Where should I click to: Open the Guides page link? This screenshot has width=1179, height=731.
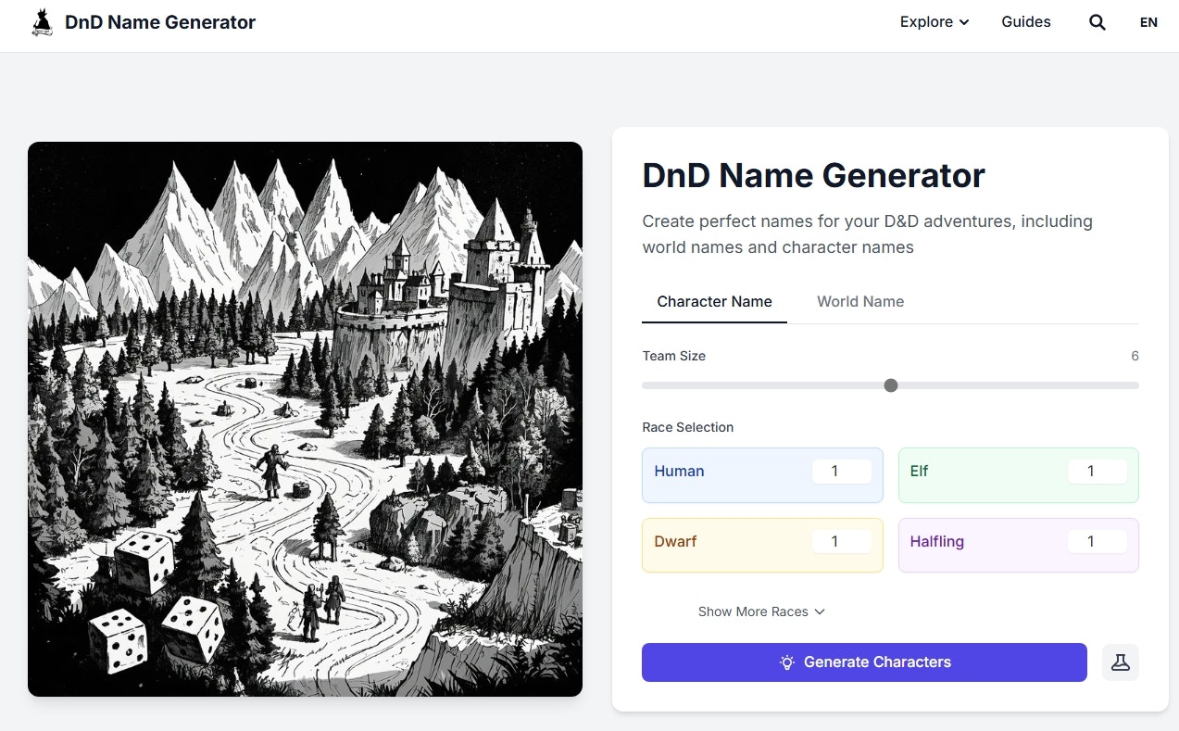[1025, 21]
